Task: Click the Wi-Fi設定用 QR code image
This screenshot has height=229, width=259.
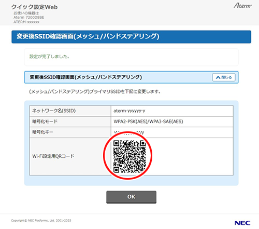Action: pos(129,157)
